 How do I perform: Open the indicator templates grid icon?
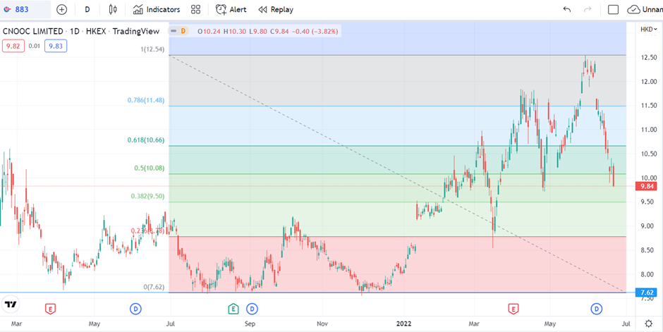195,9
